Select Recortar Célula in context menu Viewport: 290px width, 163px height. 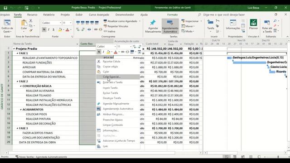[118, 62]
